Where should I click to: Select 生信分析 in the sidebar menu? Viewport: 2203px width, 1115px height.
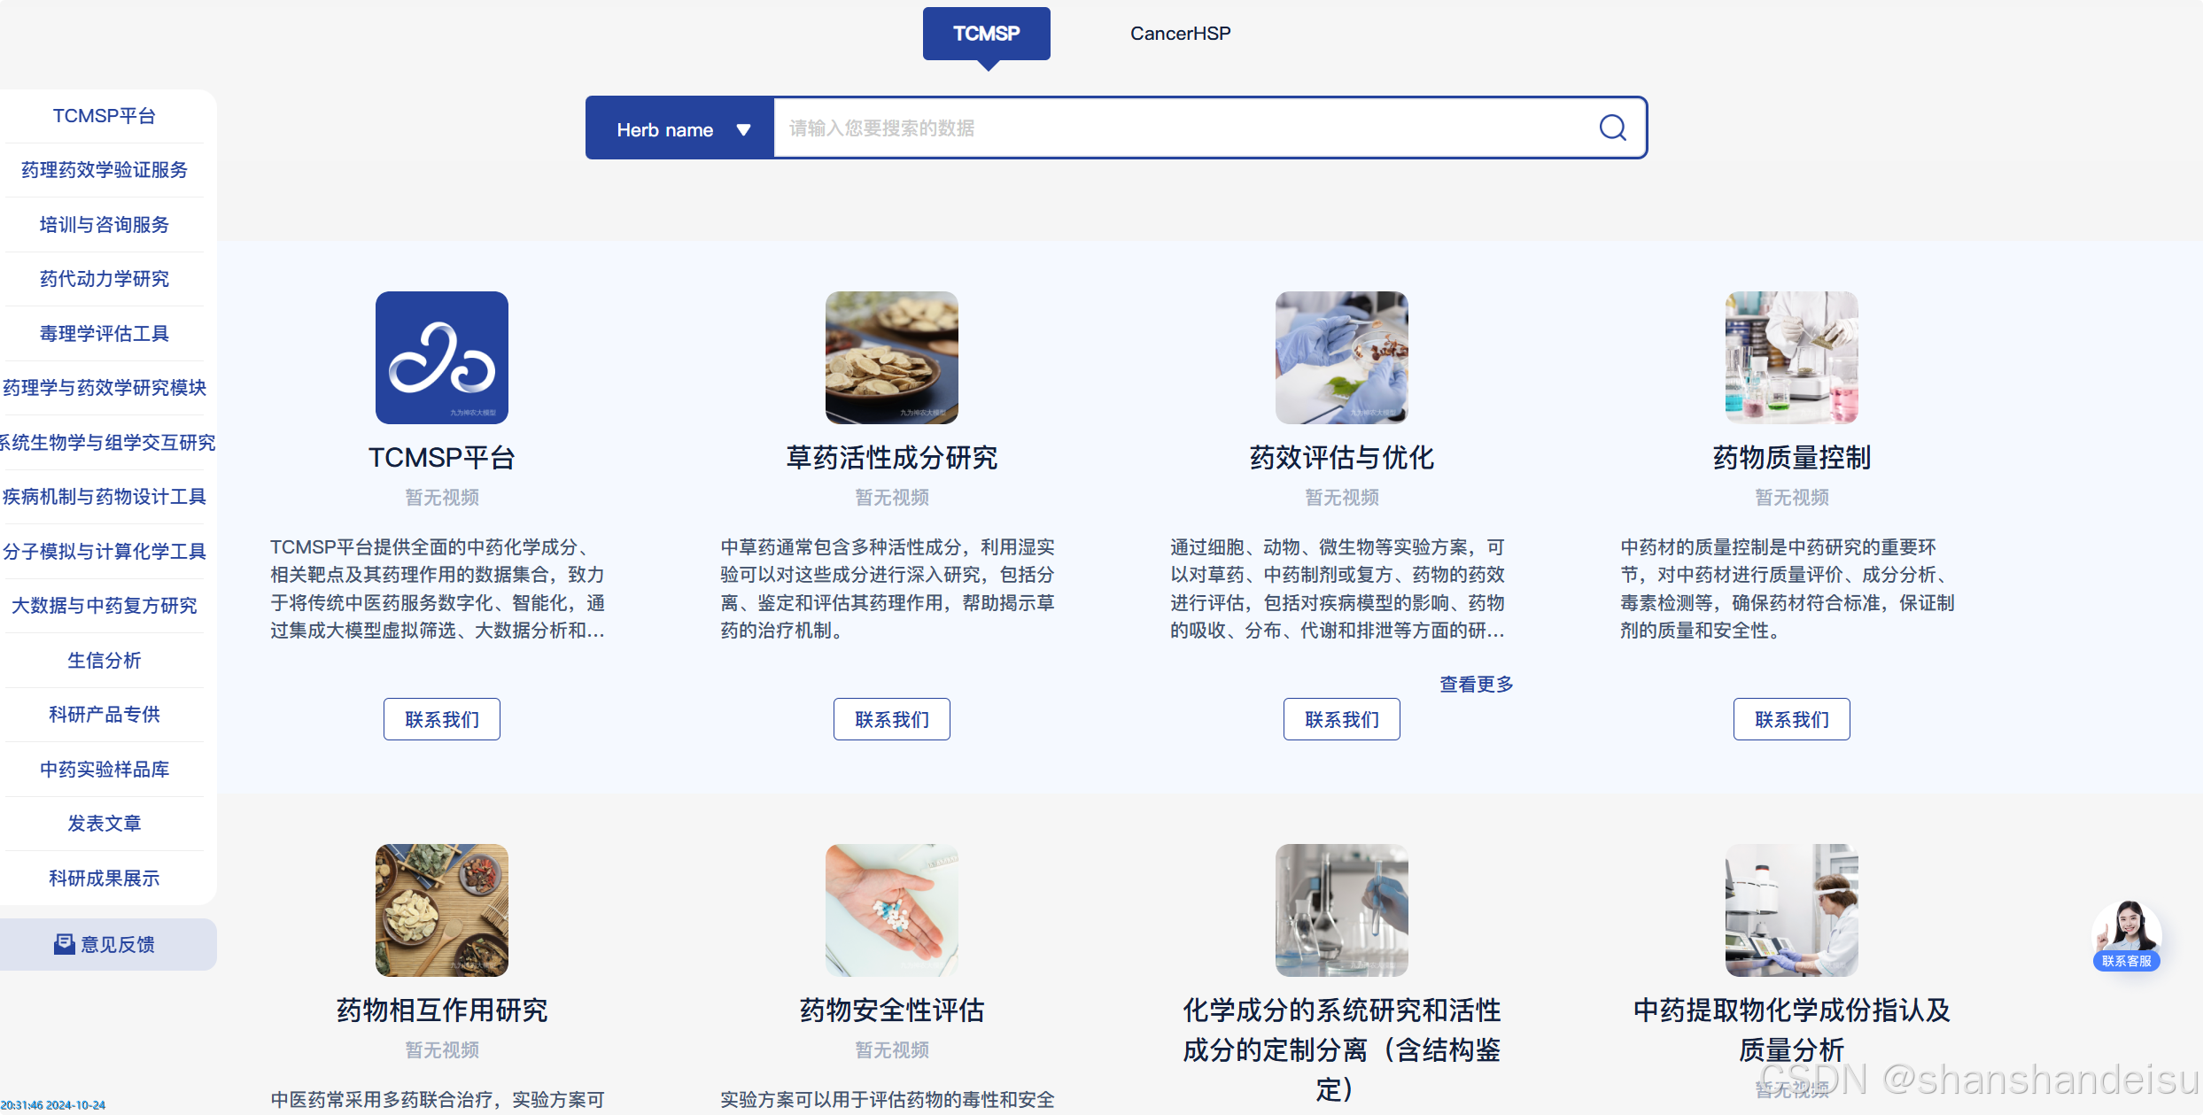click(x=105, y=661)
